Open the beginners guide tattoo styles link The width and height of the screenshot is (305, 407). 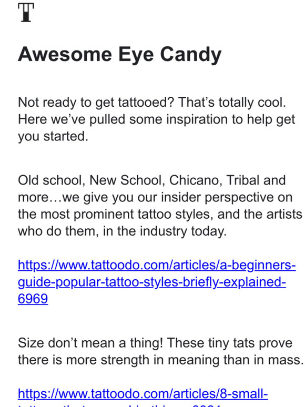(157, 282)
